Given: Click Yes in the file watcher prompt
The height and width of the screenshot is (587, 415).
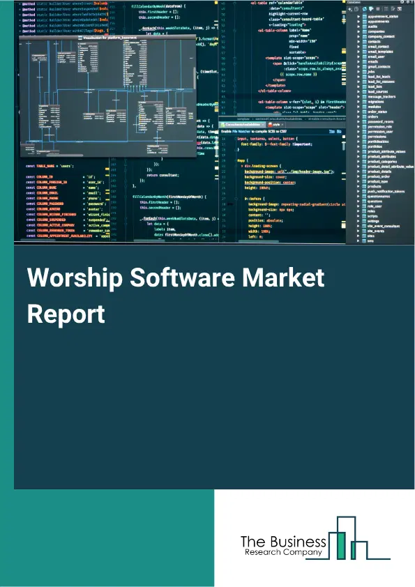Looking at the screenshot, I should click(x=332, y=131).
